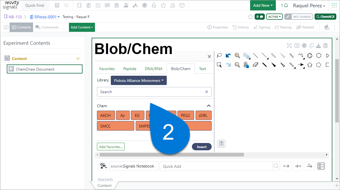Favorite this experiment with the star

(250, 17)
